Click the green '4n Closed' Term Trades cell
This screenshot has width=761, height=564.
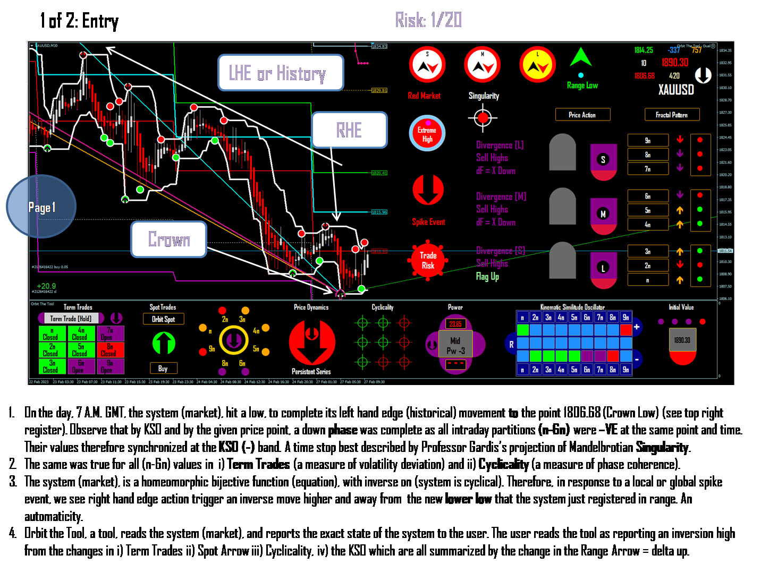point(81,334)
